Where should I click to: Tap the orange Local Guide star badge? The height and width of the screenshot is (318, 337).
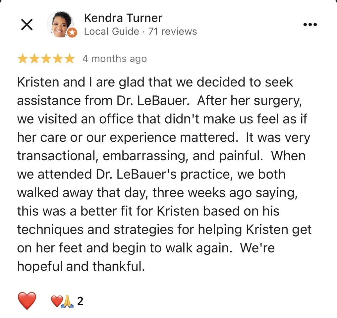coord(72,33)
